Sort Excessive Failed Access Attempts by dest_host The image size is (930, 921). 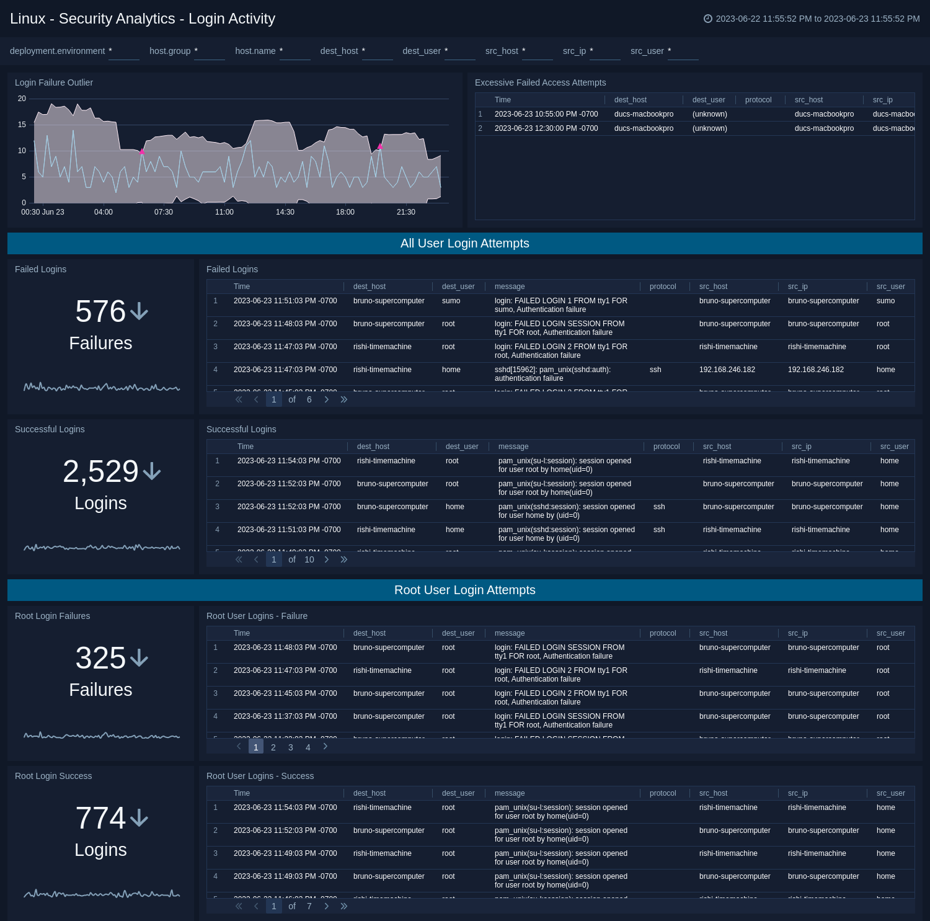coord(631,100)
